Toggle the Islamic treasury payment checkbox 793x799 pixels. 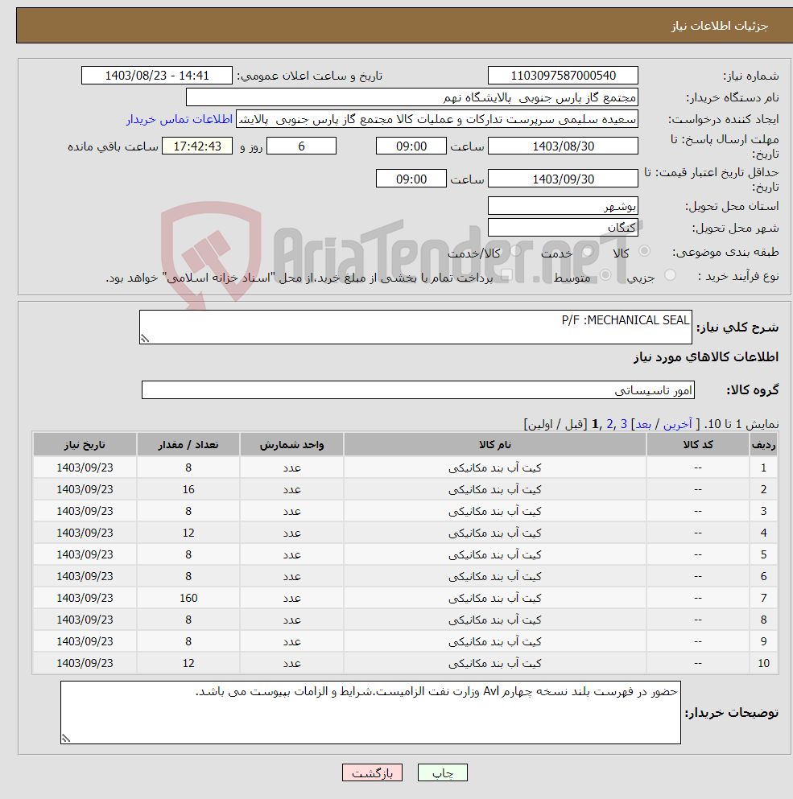pos(506,275)
